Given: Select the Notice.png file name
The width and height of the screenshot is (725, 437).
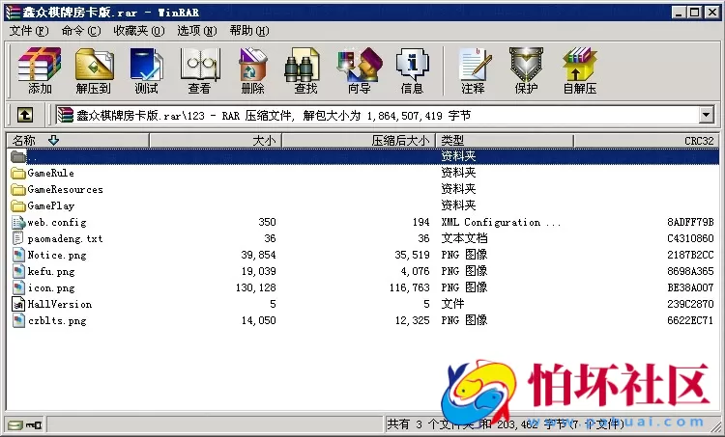Looking at the screenshot, I should pyautogui.click(x=57, y=256).
